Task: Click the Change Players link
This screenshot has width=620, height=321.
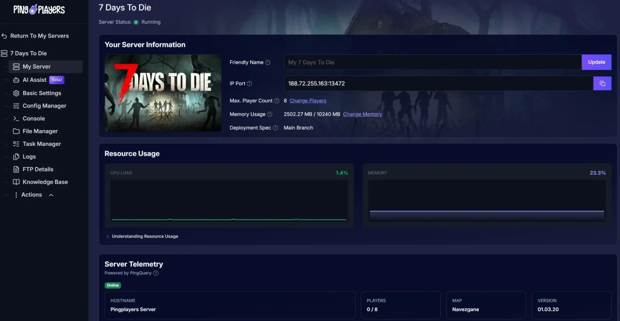Action: pos(308,101)
